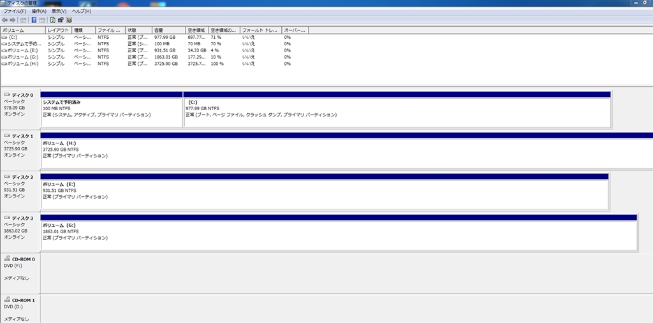Click the 71 % free space cell
Screen dimensions: 653x323
tap(216, 37)
